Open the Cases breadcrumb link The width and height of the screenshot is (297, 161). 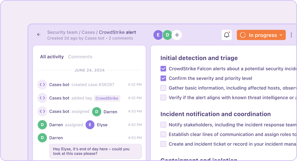pos(88,32)
